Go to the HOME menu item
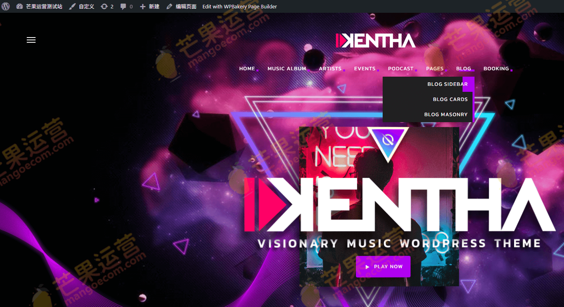 pyautogui.click(x=247, y=68)
